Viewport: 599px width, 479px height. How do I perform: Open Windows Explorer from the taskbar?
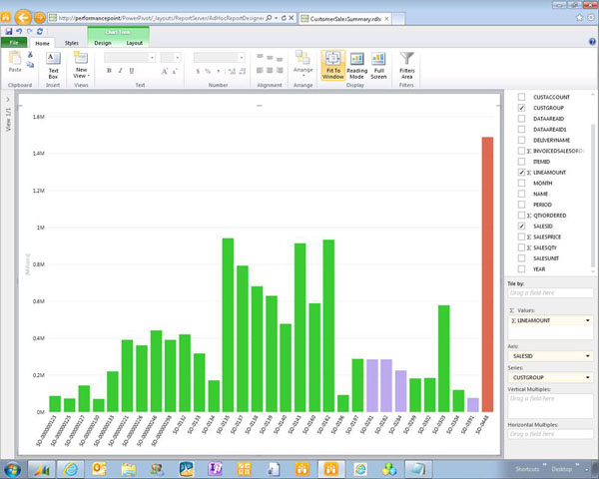[x=129, y=469]
